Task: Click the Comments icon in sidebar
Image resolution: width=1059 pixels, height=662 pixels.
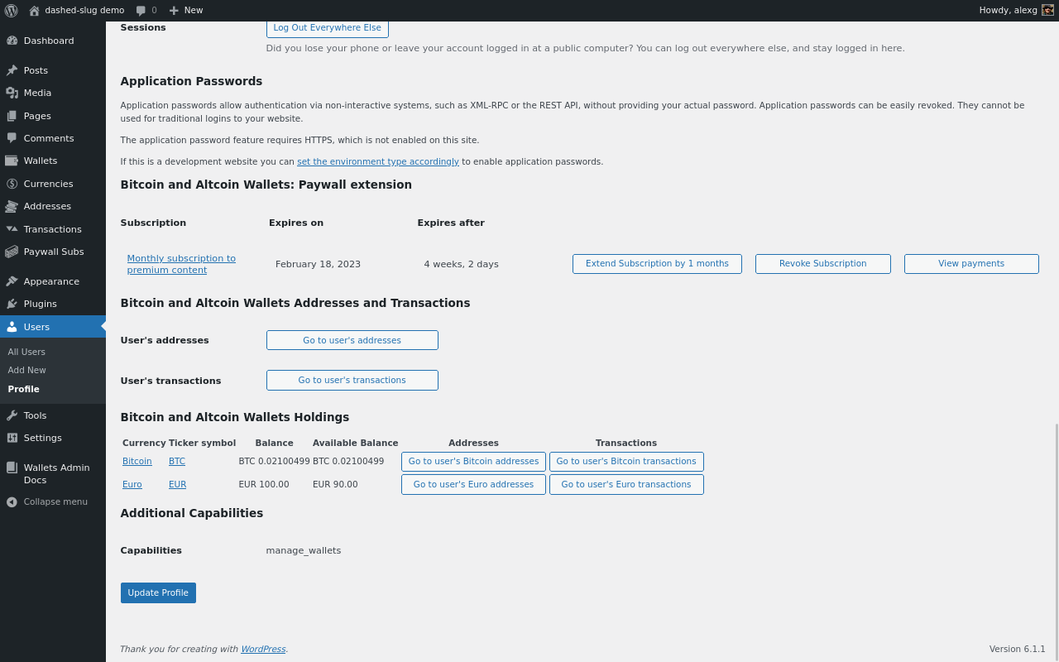Action: pyautogui.click(x=12, y=138)
